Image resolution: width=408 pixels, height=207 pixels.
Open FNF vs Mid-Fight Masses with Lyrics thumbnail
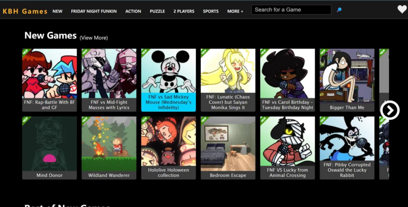(x=109, y=74)
